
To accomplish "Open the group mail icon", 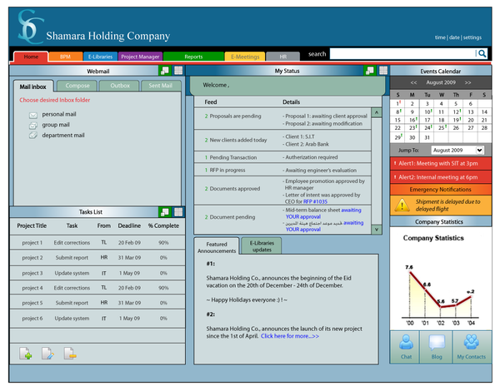I will pos(33,126).
